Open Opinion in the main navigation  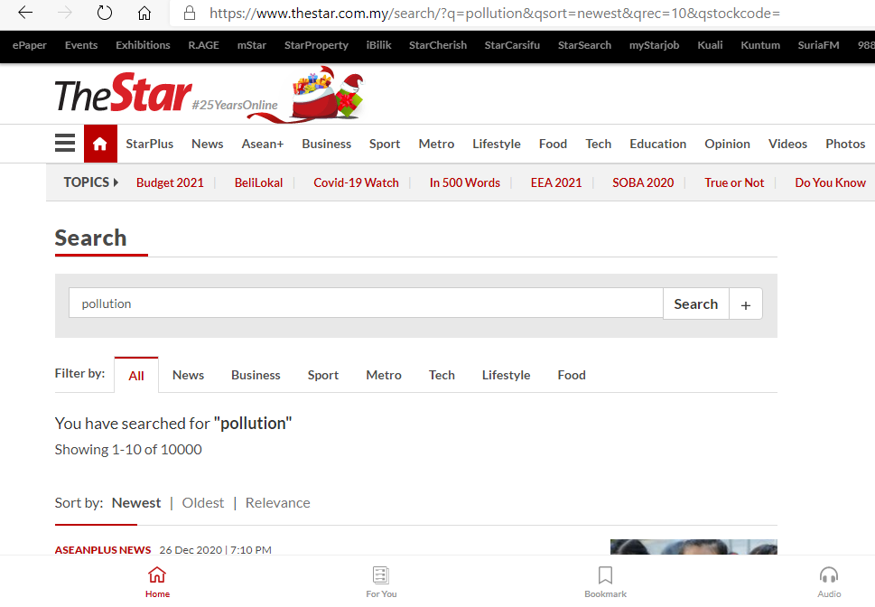point(727,144)
